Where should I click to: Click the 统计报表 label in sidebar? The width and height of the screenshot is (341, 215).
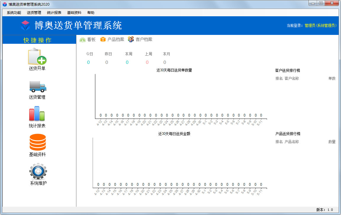pyautogui.click(x=37, y=126)
